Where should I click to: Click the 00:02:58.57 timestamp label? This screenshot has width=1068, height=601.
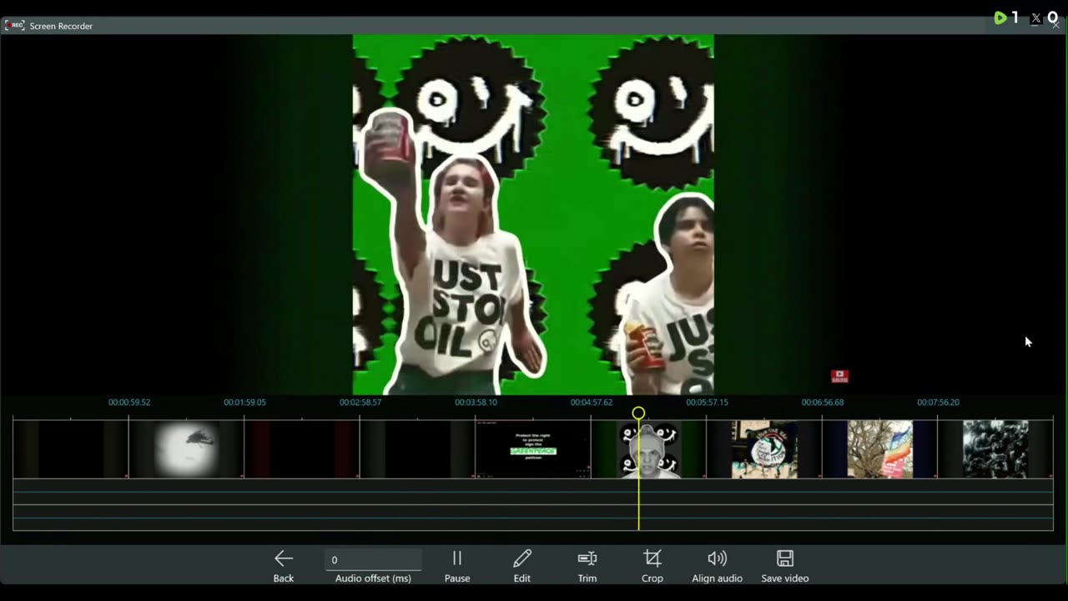[x=360, y=402]
